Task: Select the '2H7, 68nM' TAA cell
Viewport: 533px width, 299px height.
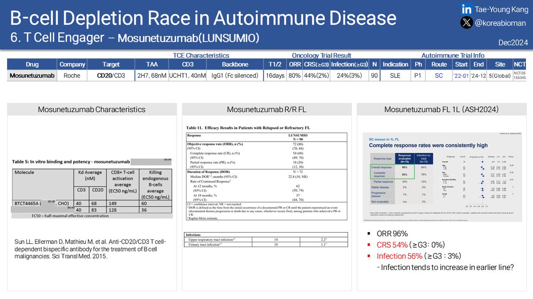Action: click(151, 76)
